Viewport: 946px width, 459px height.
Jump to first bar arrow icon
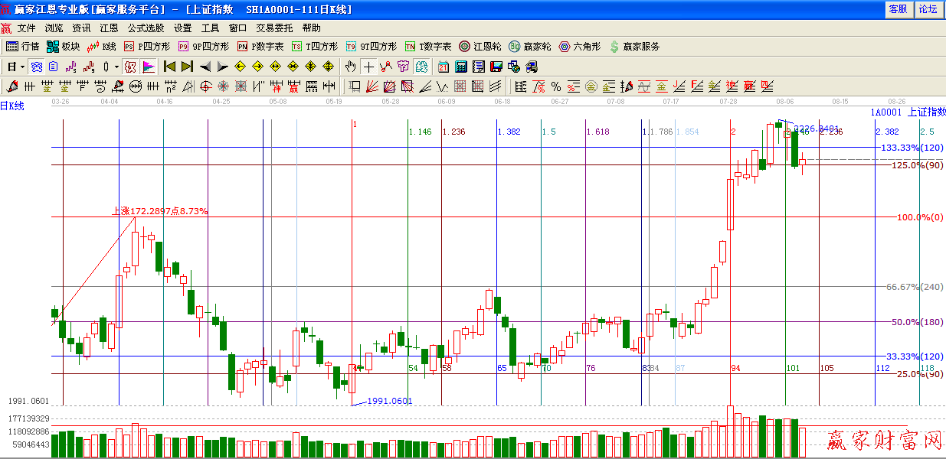coord(170,67)
